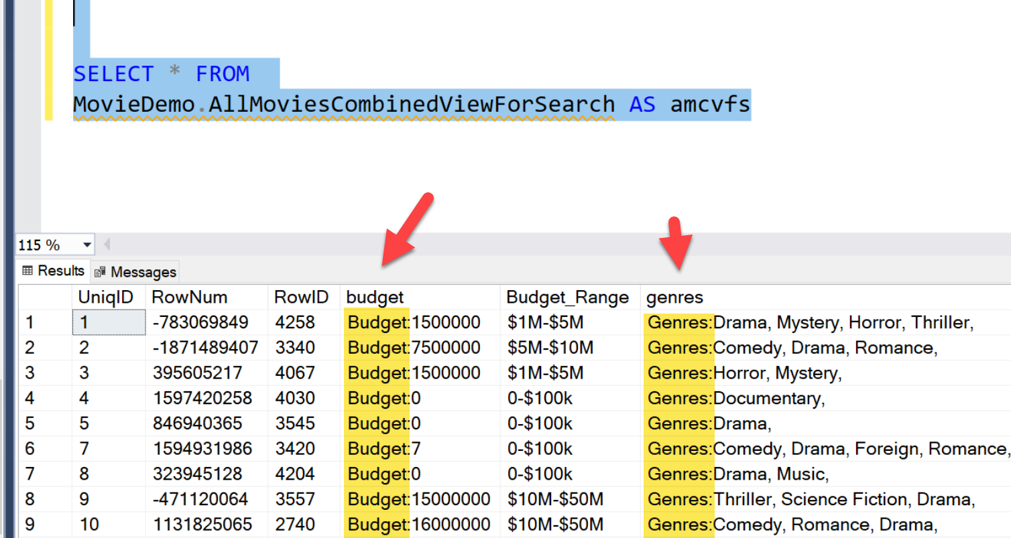Viewport: 1011px width, 538px height.
Task: Select row header number 5
Action: pos(45,423)
